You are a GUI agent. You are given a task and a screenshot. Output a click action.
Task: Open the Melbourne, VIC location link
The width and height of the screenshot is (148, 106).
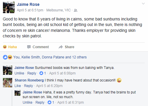tap(58, 10)
